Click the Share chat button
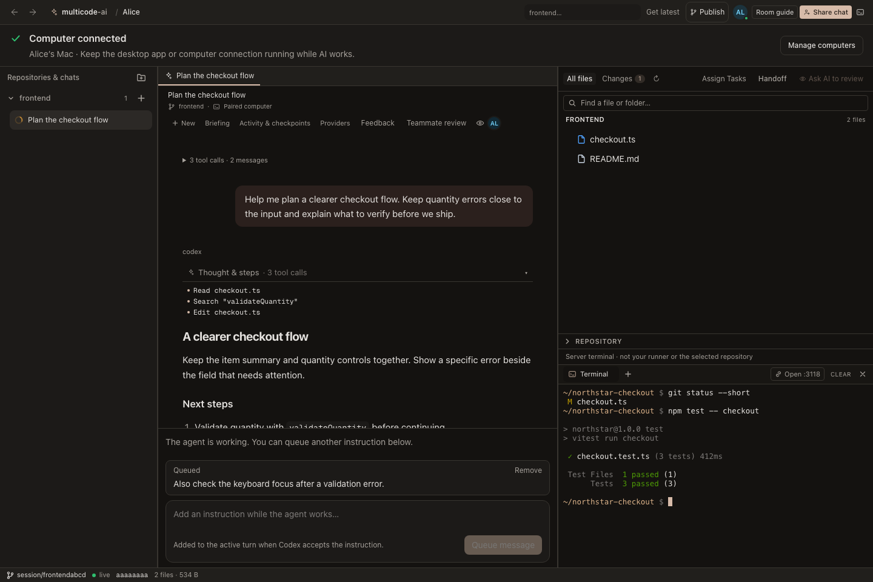Viewport: 873px width, 582px height. point(826,12)
